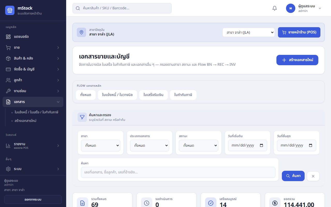Collapse the เอกสาร sidebar menu

(x=33, y=102)
